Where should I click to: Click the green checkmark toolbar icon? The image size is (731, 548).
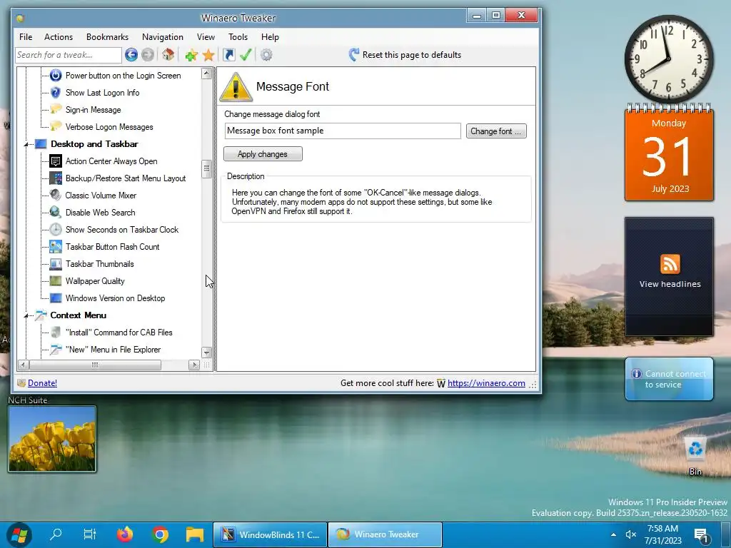(246, 55)
